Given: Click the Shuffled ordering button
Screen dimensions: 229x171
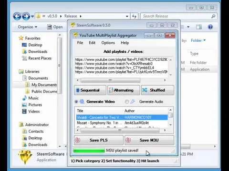Looking at the screenshot, I should click(x=157, y=90).
